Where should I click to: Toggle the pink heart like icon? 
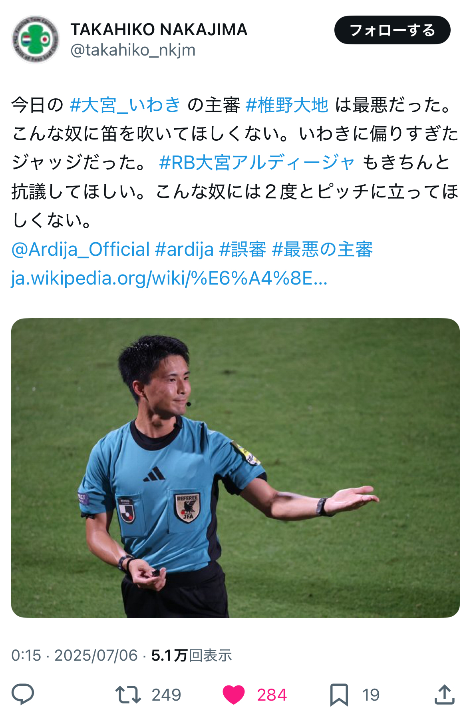(234, 695)
